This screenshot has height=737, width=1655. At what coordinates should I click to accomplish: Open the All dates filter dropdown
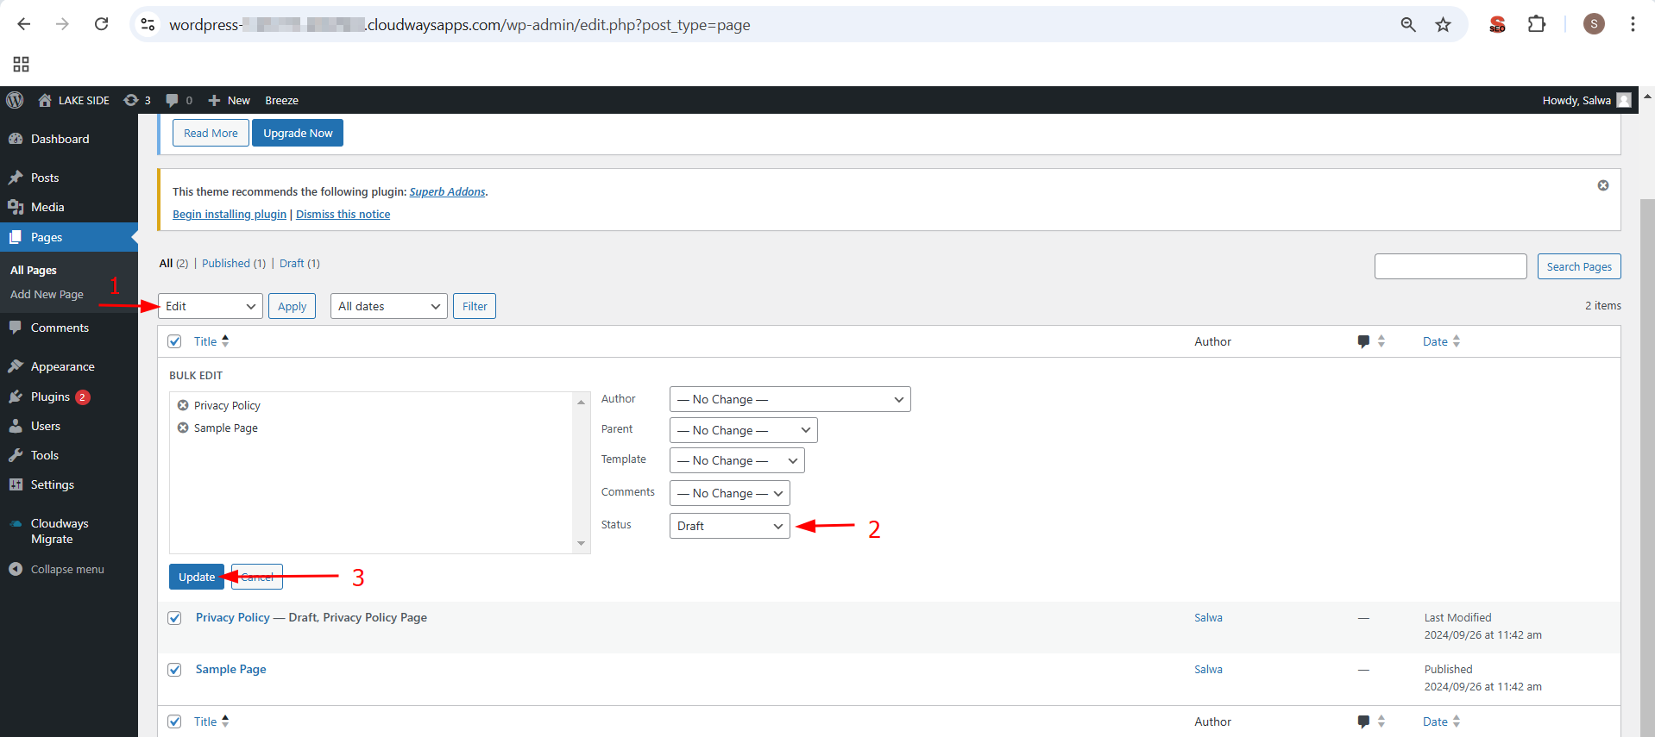(x=389, y=306)
